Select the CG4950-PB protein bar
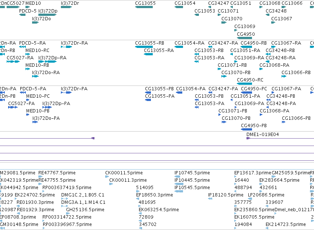314x230 pixels. tap(246, 129)
